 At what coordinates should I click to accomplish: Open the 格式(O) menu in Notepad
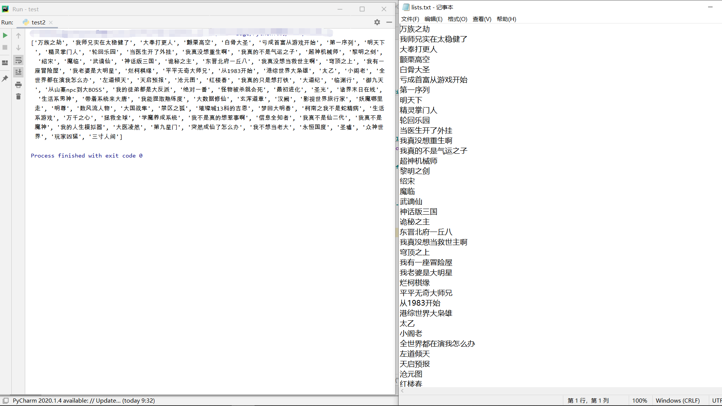(x=457, y=19)
